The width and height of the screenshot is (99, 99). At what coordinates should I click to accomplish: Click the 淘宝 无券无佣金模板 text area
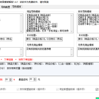48,52
